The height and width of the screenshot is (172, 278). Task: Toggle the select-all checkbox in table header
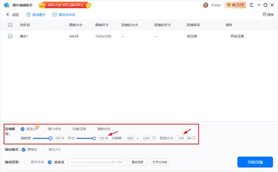[x=10, y=25]
